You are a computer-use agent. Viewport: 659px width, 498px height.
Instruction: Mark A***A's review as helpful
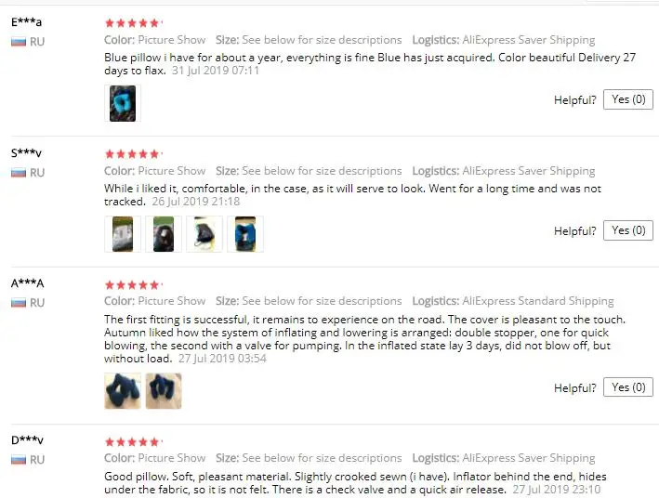(x=628, y=387)
